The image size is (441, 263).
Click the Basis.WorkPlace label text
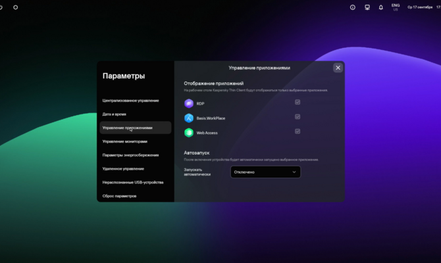coord(211,118)
